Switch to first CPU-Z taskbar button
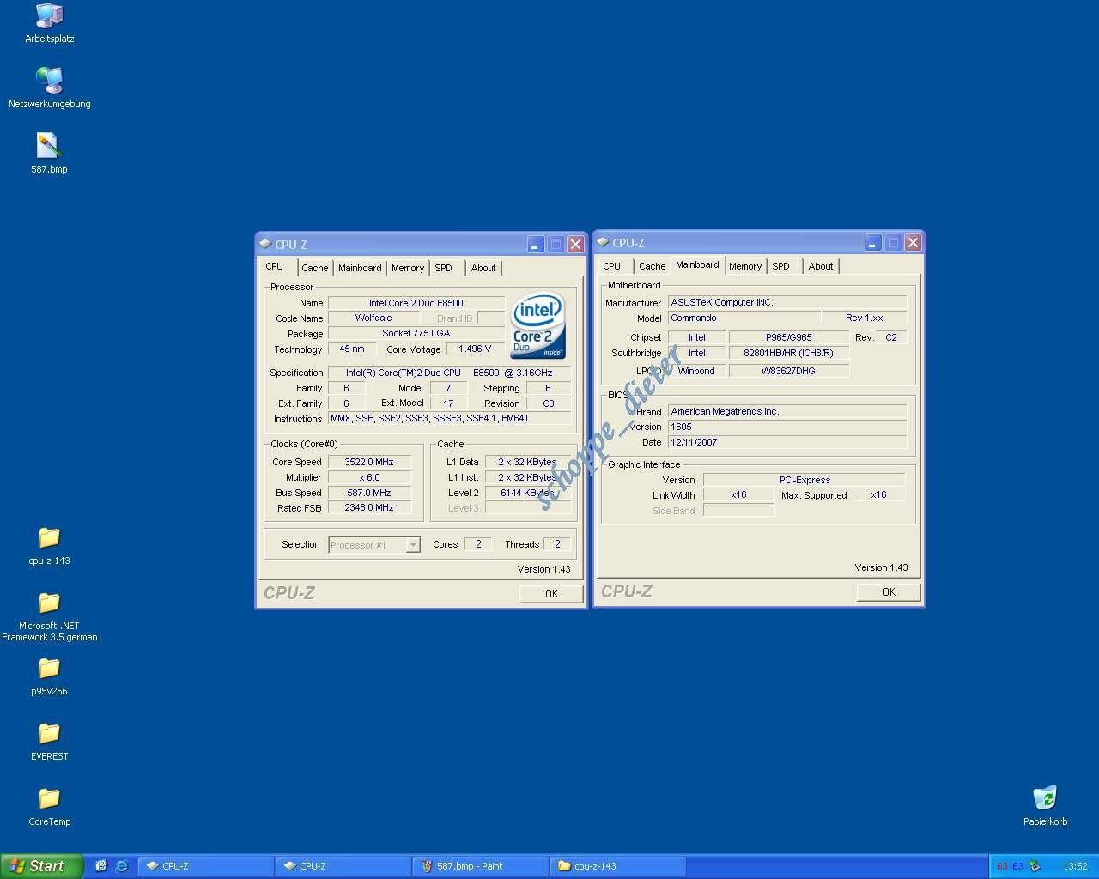Image resolution: width=1099 pixels, height=879 pixels. tap(206, 866)
